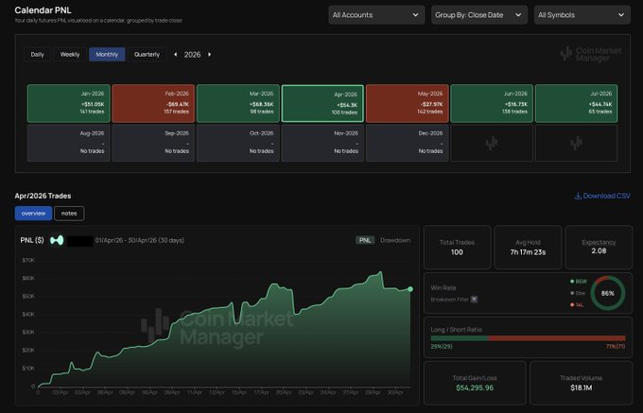Screen dimensions: 643x413
Task: Click the green long portion of ratio bar
Action: (x=460, y=338)
